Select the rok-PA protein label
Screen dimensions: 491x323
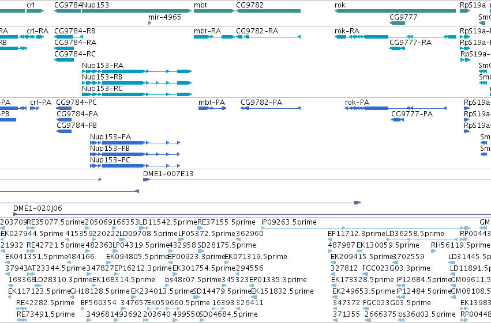(357, 102)
